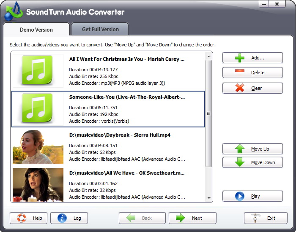
Task: Click the green down arrow icon
Action: (240, 162)
